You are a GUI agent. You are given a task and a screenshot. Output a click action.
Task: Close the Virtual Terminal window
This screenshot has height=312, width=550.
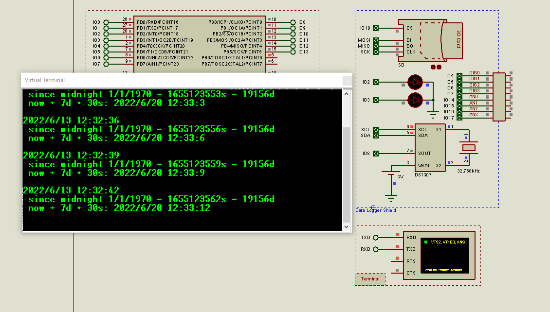click(347, 81)
